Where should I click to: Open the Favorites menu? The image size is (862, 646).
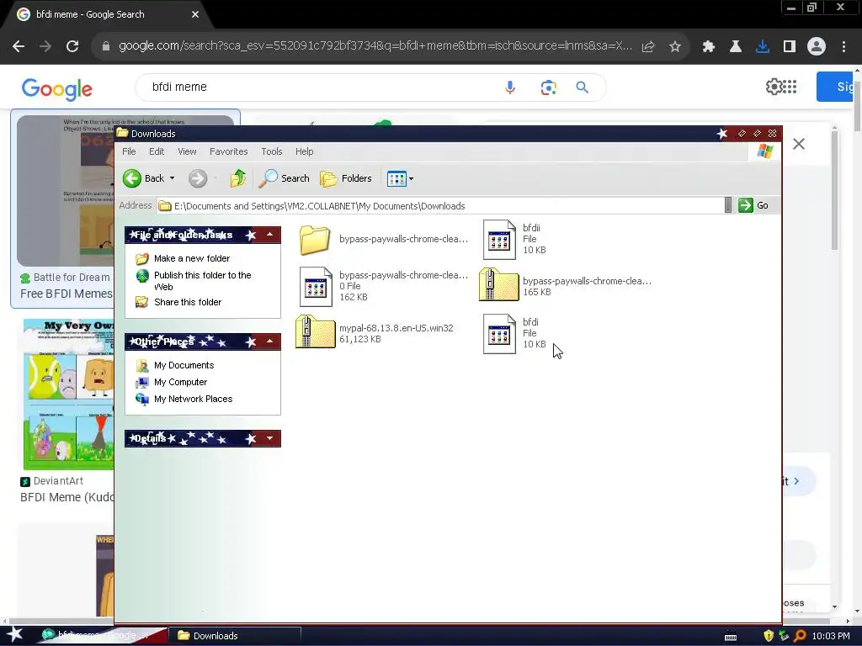pyautogui.click(x=229, y=151)
